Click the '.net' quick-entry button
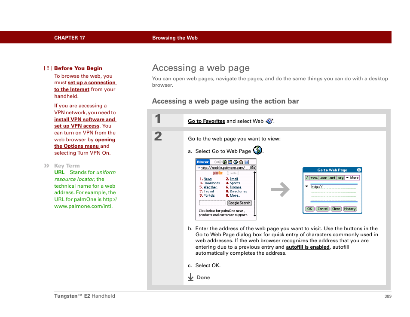Screen dimensions: 410x317 click(332, 178)
